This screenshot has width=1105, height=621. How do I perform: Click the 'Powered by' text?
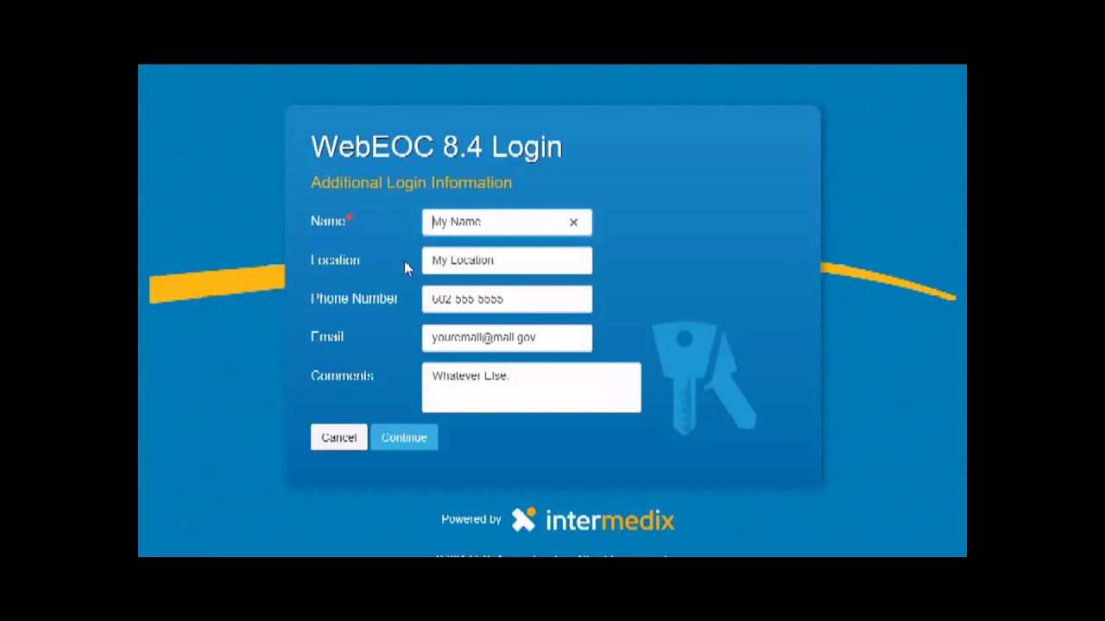[x=470, y=520]
